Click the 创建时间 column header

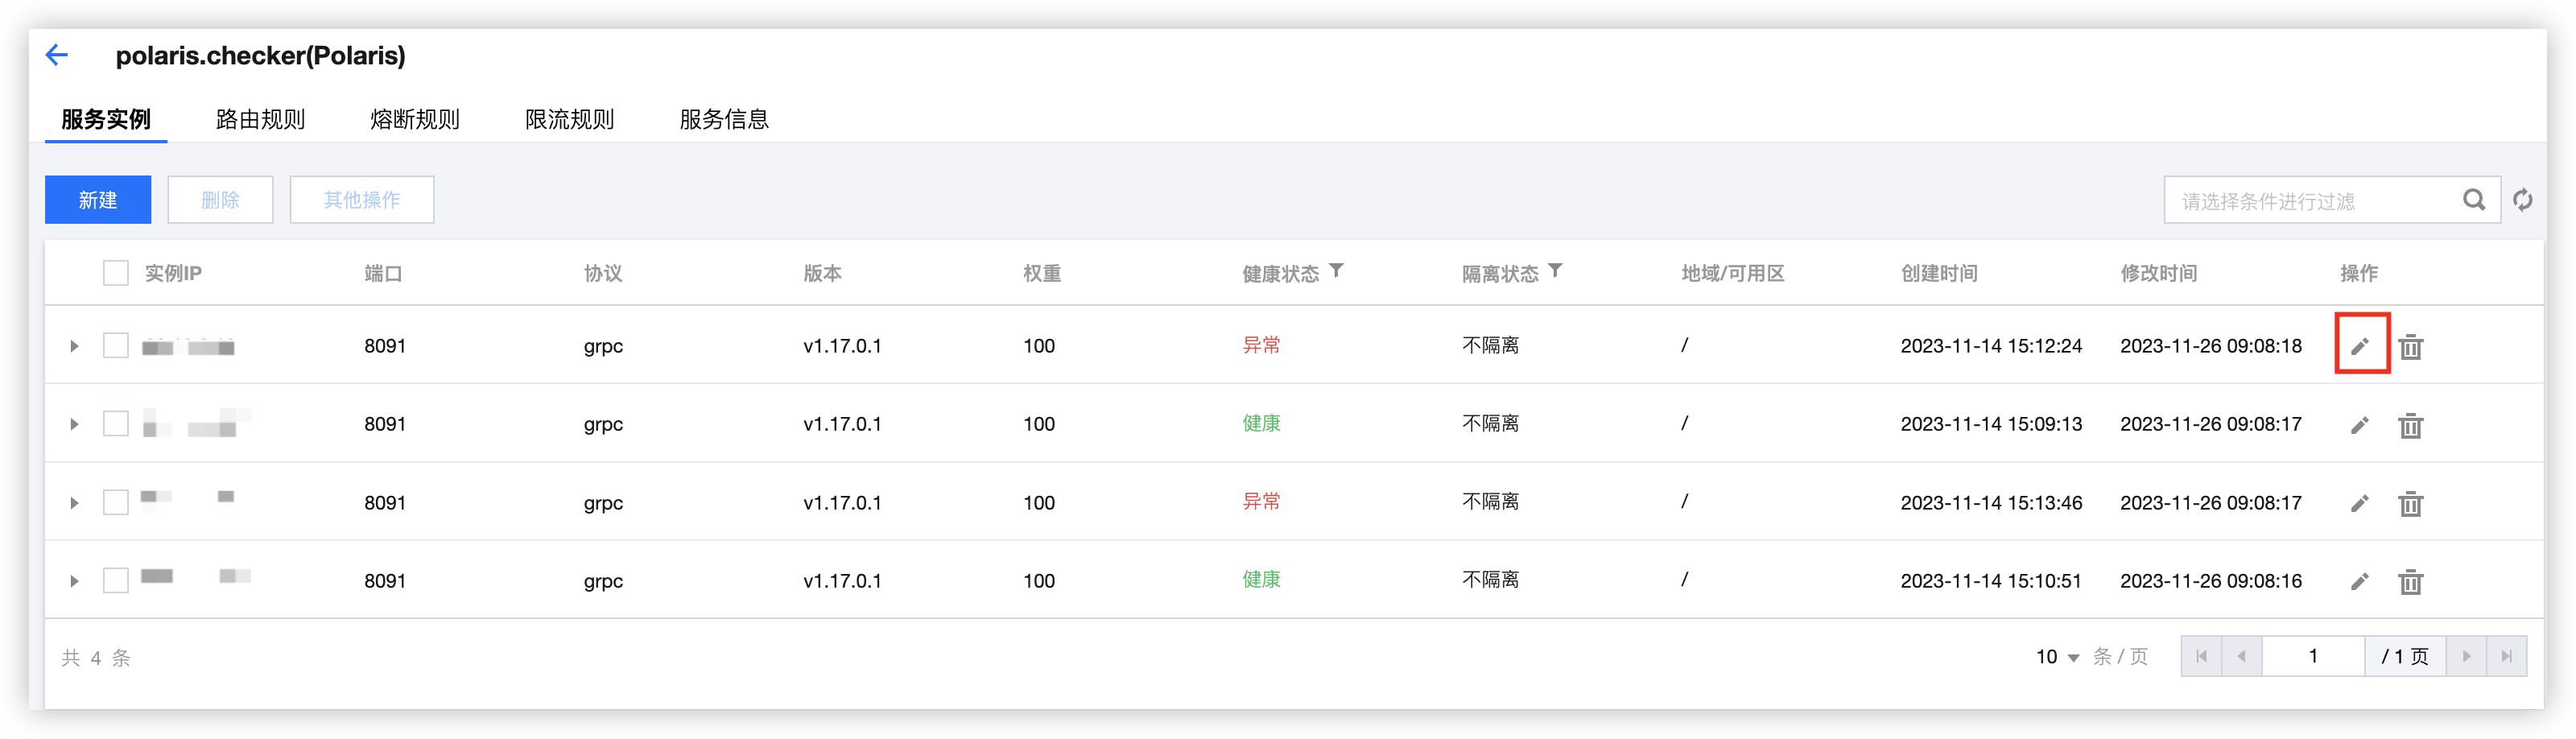tap(1939, 273)
